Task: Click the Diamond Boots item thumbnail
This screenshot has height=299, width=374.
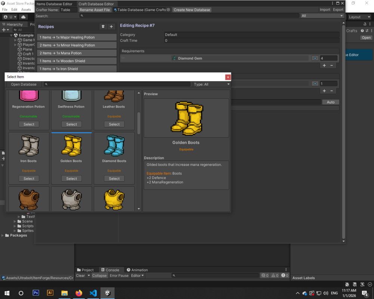Action: (114, 147)
